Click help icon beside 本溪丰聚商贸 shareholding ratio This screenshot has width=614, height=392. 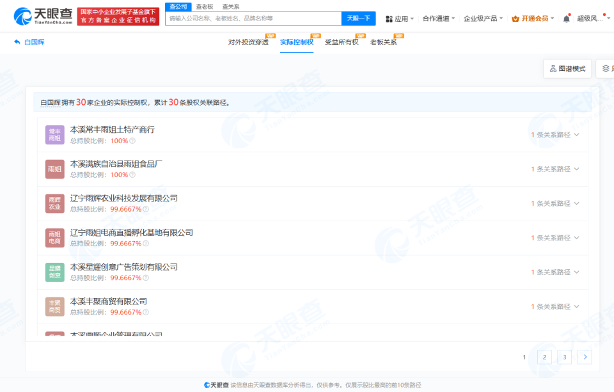coord(146,312)
